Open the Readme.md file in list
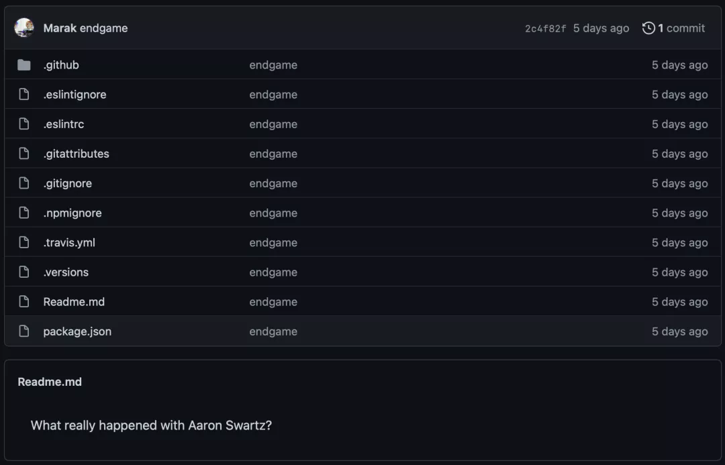The width and height of the screenshot is (725, 465). coord(74,301)
